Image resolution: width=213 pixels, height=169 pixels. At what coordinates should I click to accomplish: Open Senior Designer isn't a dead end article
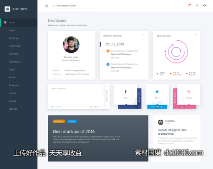click(x=172, y=132)
